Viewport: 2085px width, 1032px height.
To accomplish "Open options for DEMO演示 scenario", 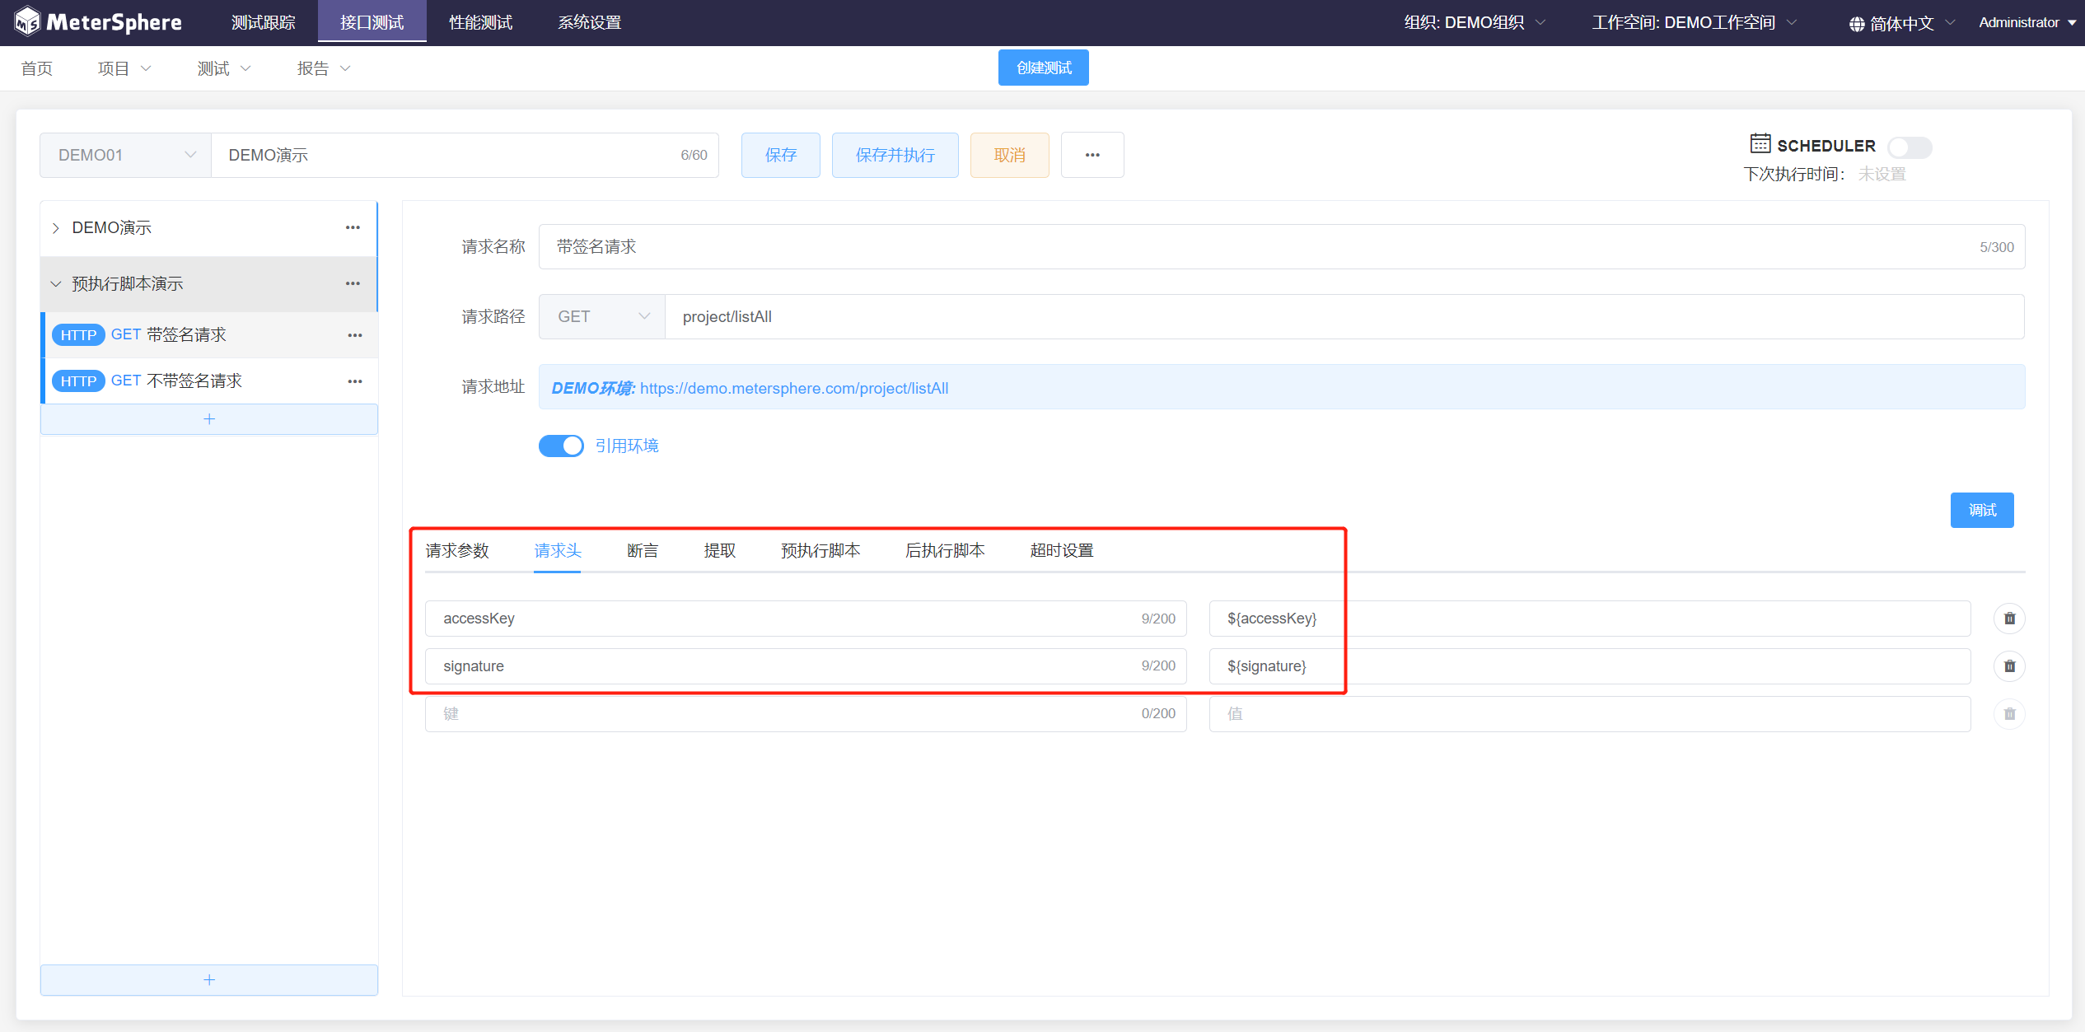I will pos(353,227).
